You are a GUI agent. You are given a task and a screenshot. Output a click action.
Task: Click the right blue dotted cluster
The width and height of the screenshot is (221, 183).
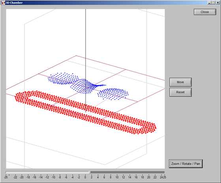(113, 94)
